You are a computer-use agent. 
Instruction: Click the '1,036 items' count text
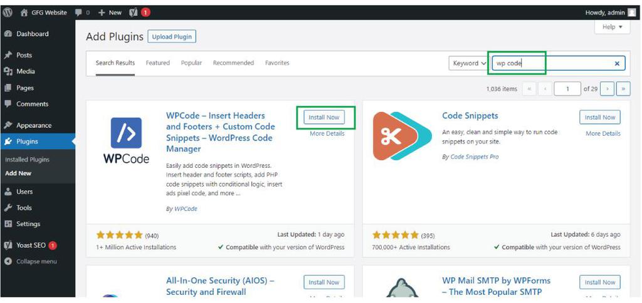coord(502,89)
